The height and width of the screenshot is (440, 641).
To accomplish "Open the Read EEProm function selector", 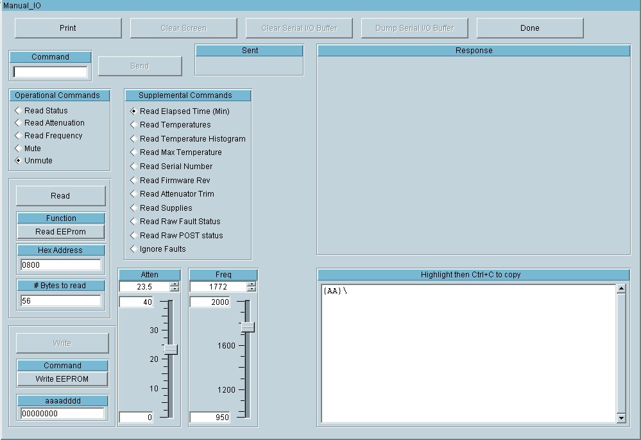I will (x=60, y=232).
